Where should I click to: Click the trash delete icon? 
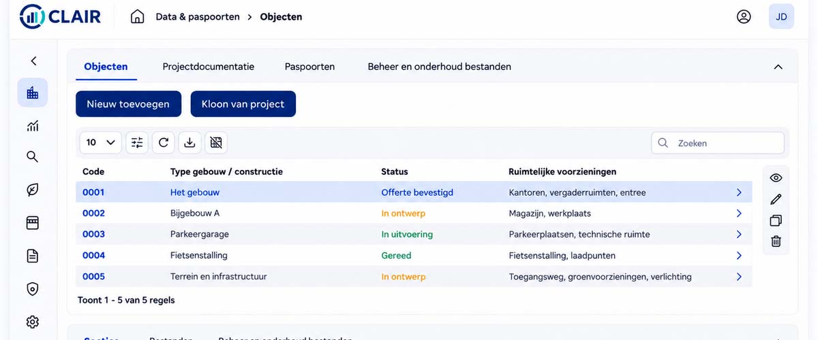click(x=776, y=241)
